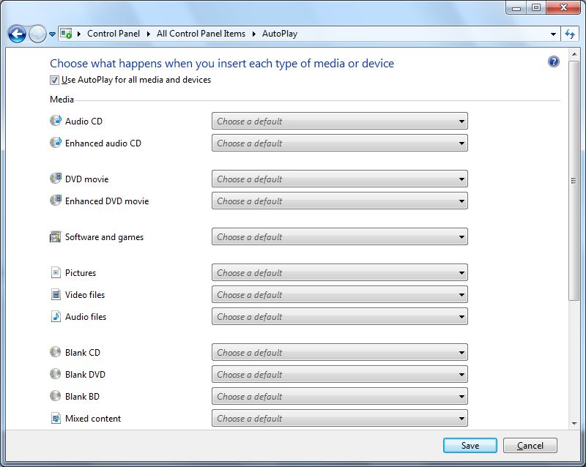Viewport: 586px width, 467px height.
Task: Click the refresh icon beside address bar
Action: coord(570,34)
